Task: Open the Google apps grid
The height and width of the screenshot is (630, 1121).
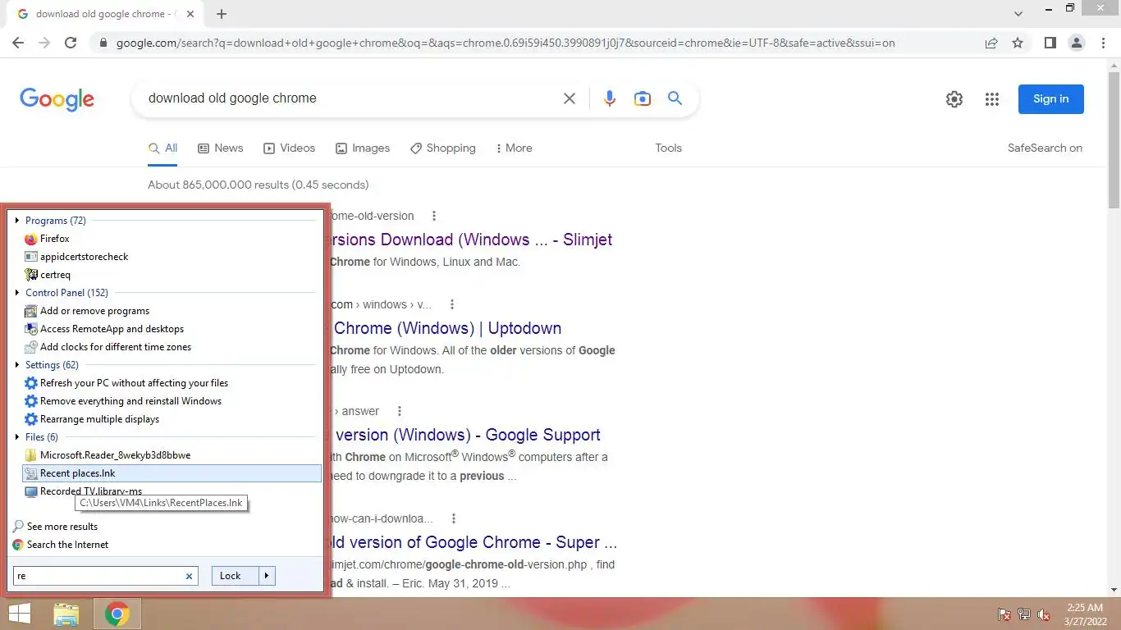Action: [x=992, y=99]
